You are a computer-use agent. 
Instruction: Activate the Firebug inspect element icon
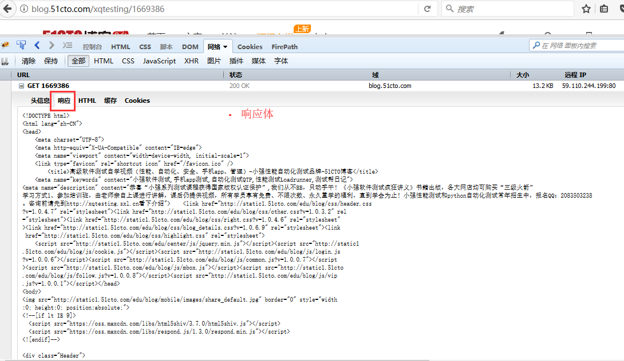click(21, 45)
